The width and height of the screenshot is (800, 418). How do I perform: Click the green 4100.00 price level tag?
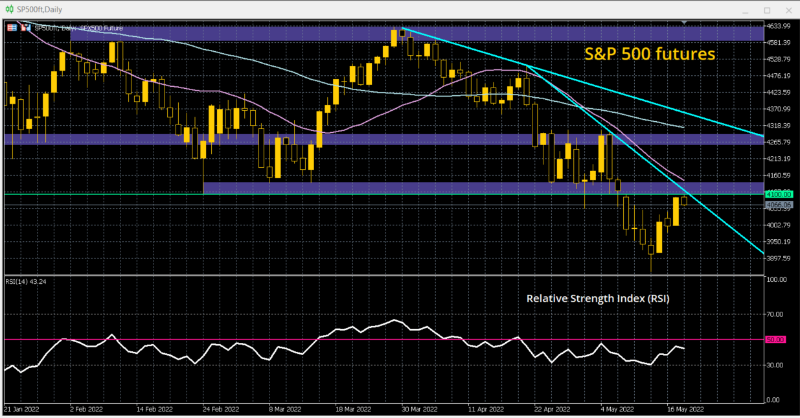point(778,194)
